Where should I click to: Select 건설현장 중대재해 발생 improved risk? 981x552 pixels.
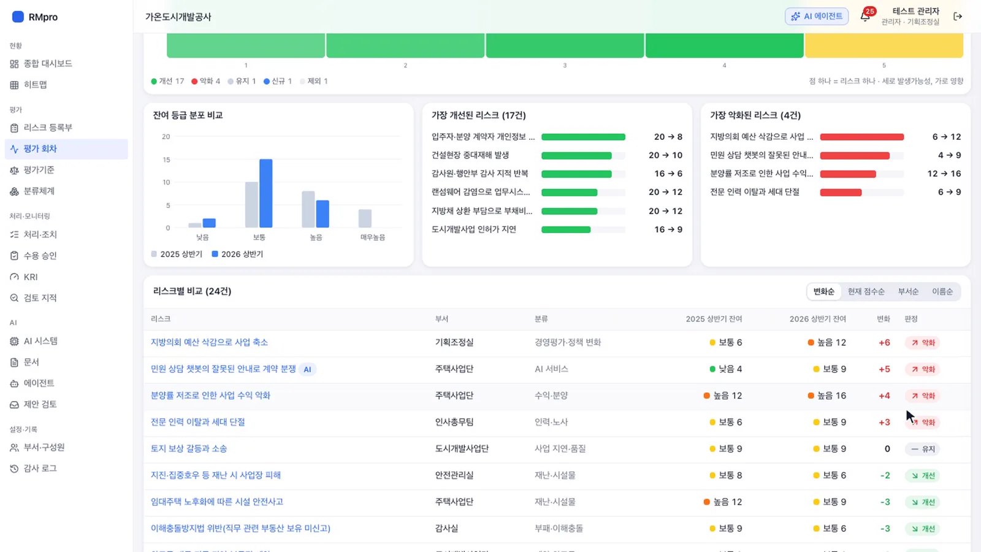557,155
